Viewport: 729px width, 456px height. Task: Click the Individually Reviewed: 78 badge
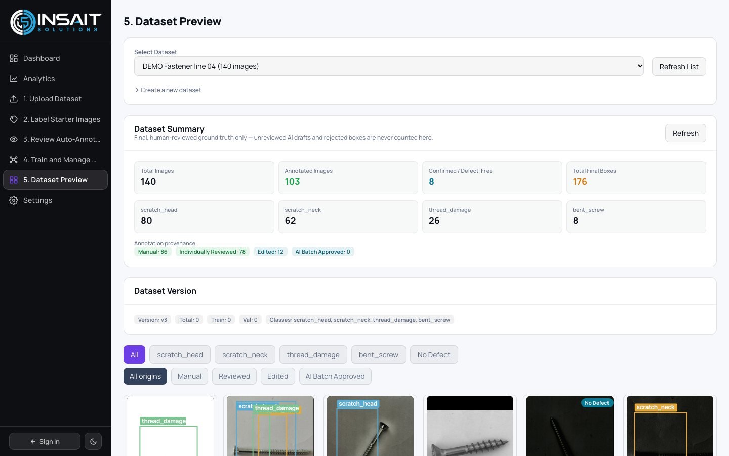[213, 252]
